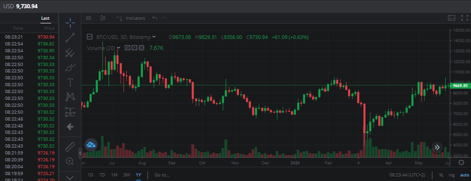Remove Volume indicator with X button
The image size is (471, 181).
pos(142,48)
